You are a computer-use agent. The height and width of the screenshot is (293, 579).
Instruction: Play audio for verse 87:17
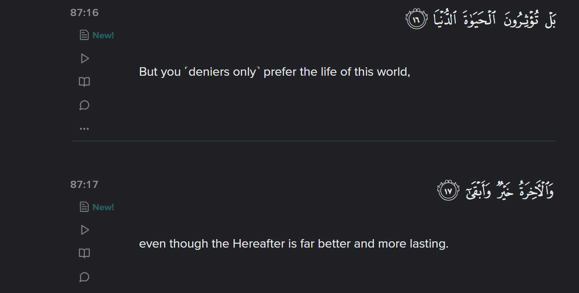[84, 230]
